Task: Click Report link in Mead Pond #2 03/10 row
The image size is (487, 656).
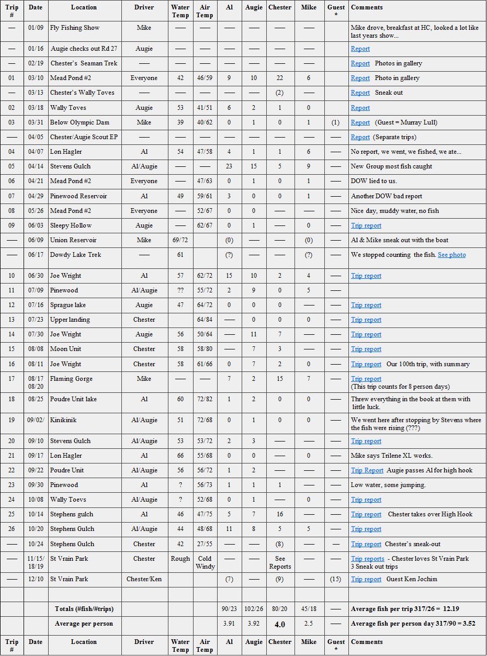Action: point(360,78)
